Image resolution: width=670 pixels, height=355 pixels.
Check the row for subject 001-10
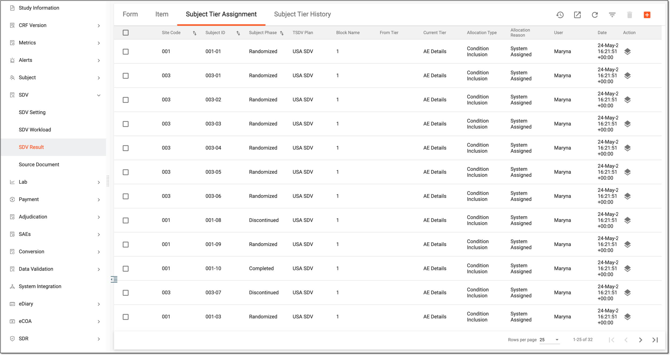(x=125, y=269)
